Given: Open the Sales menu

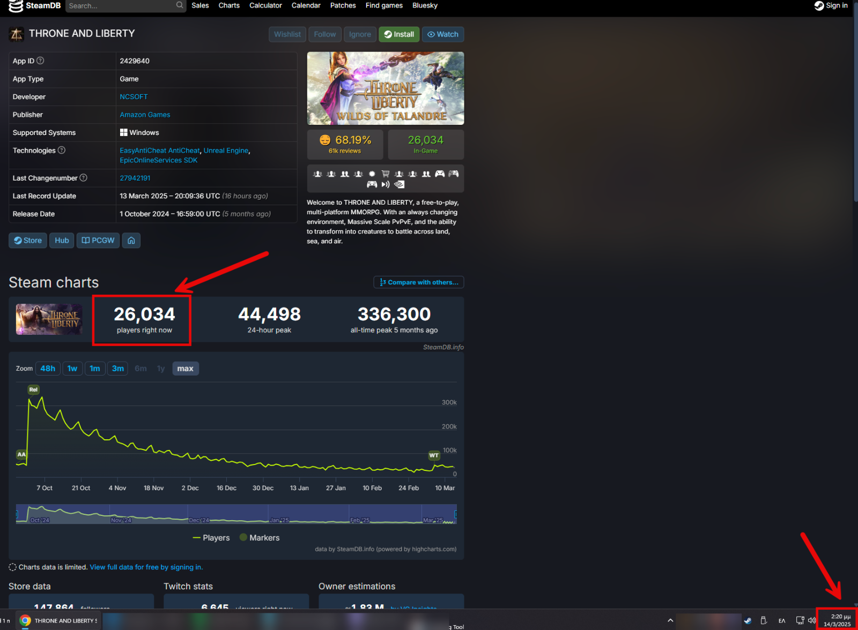Looking at the screenshot, I should point(200,5).
